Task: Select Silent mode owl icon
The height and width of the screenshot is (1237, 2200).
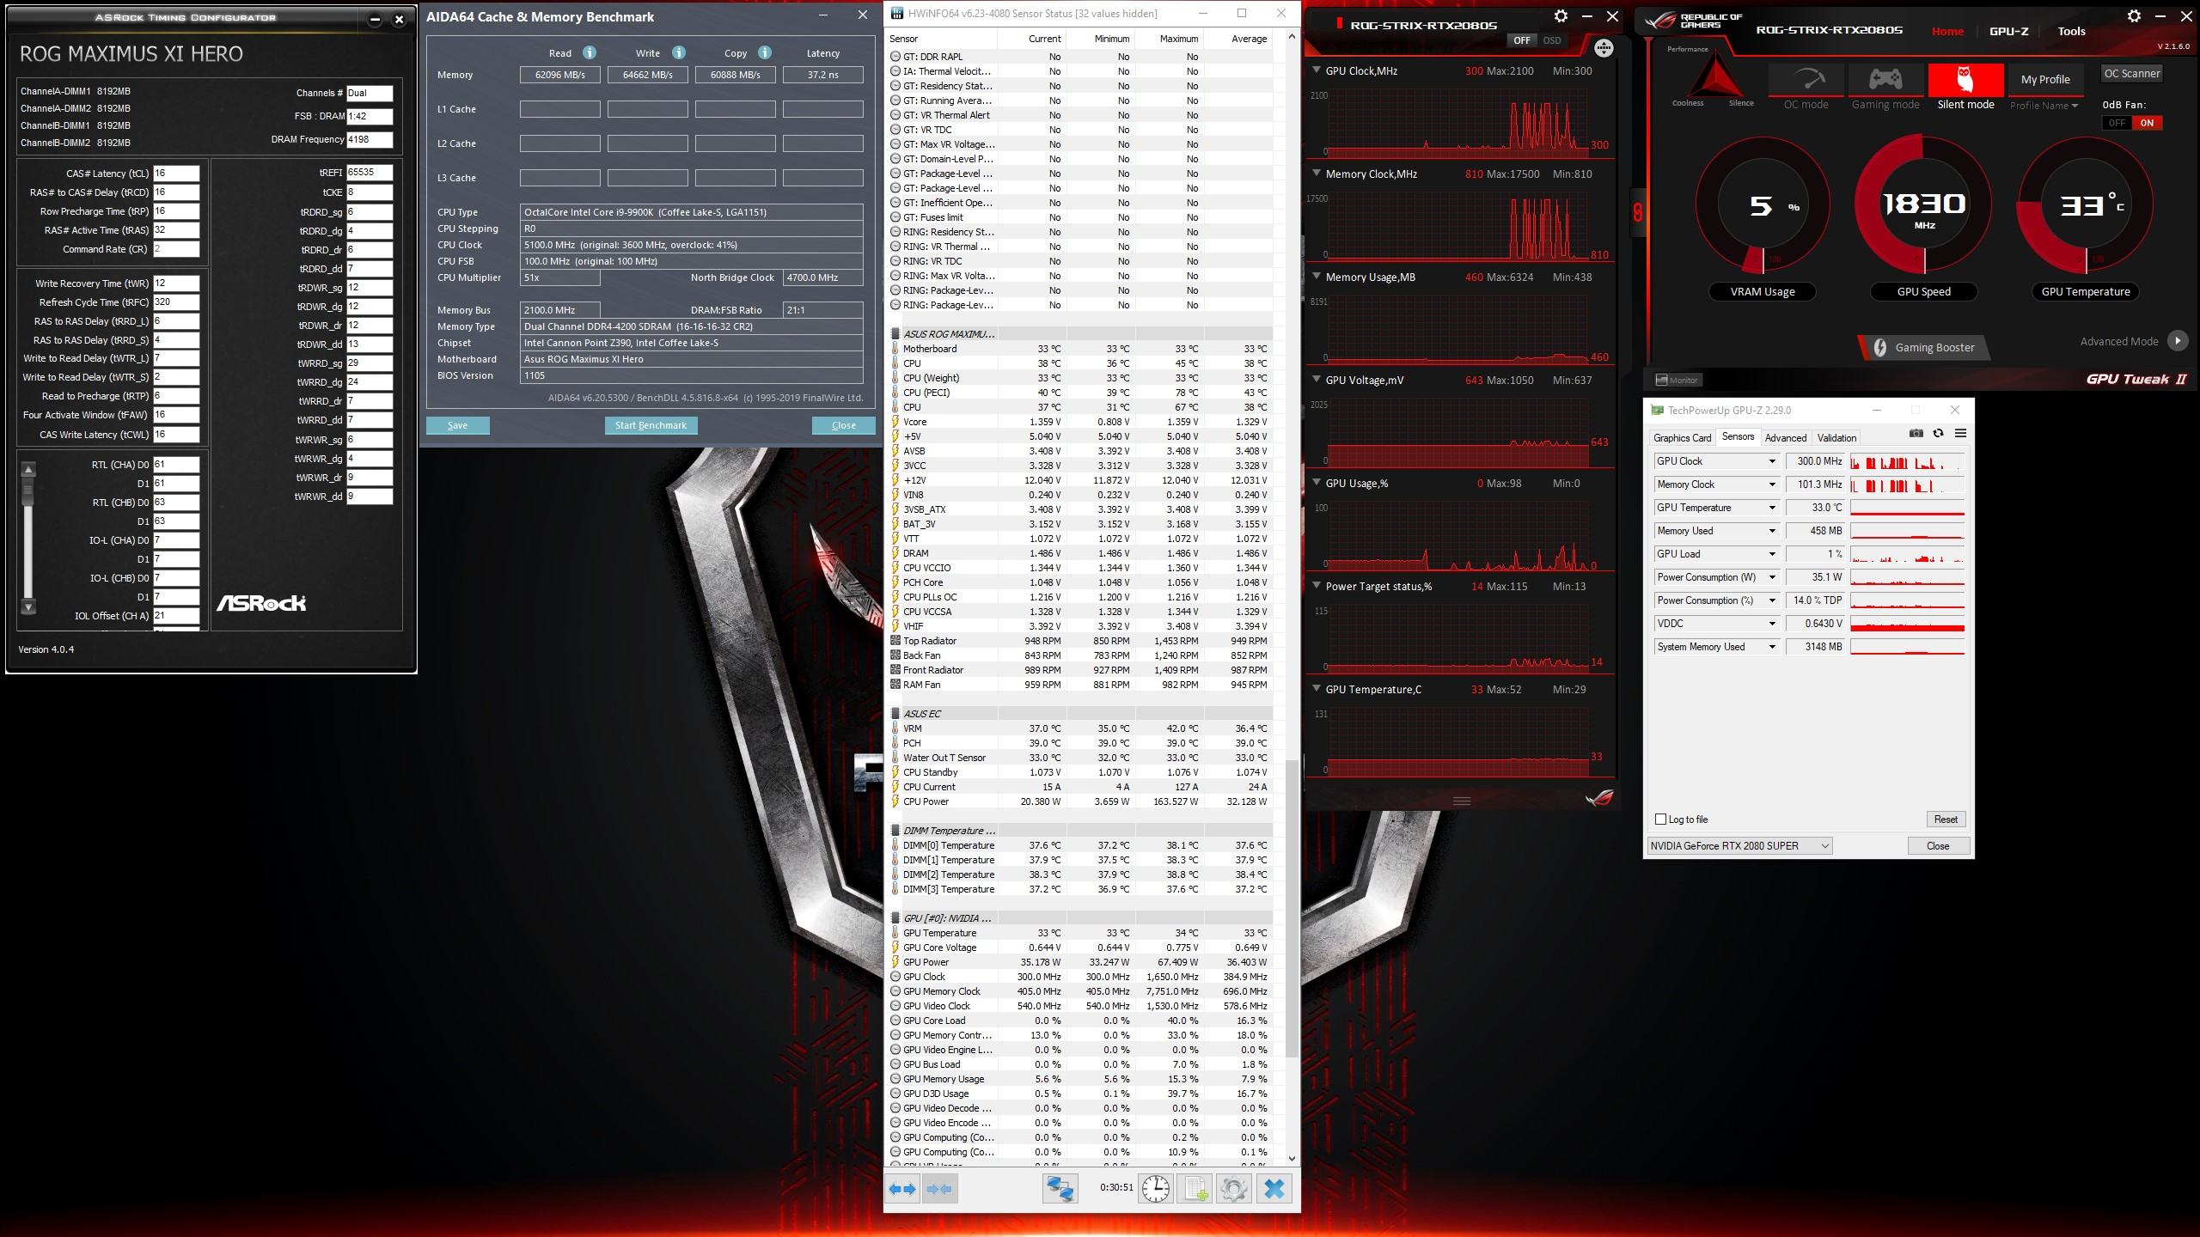Action: 1965,81
